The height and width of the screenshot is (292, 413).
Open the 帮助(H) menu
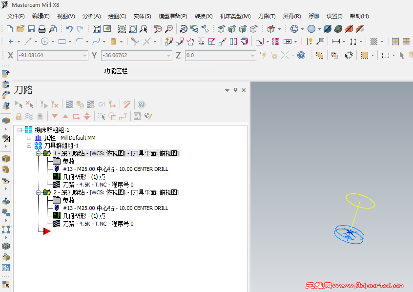(359, 16)
